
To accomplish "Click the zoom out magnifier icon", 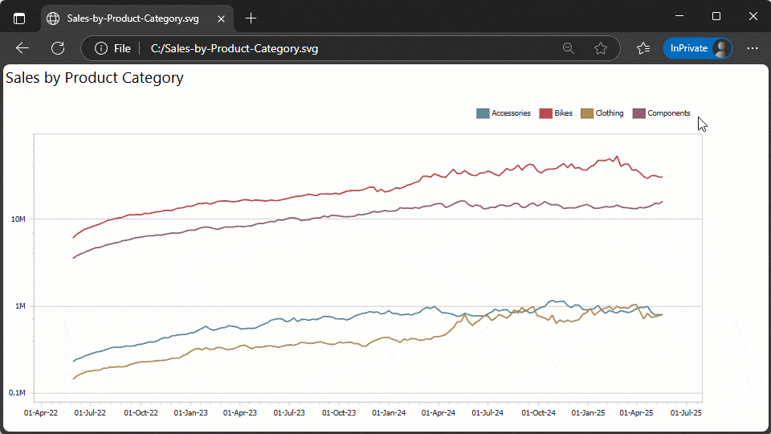I will pyautogui.click(x=569, y=48).
